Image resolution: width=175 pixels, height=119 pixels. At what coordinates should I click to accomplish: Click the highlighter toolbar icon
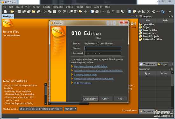coord(122,11)
